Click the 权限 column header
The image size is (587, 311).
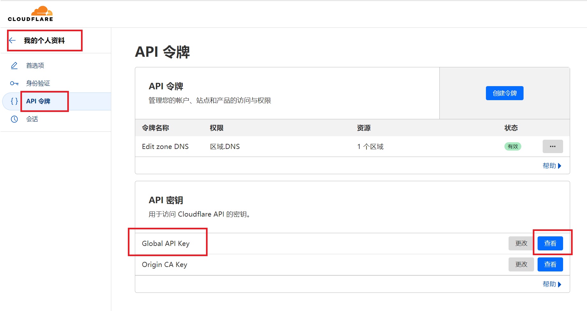click(x=216, y=128)
